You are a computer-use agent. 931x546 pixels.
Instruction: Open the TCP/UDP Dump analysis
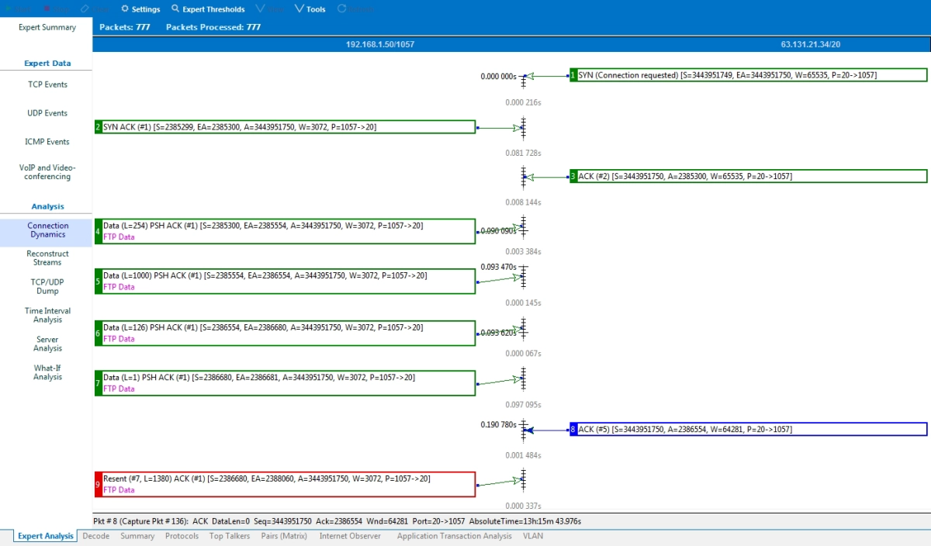[x=47, y=286]
